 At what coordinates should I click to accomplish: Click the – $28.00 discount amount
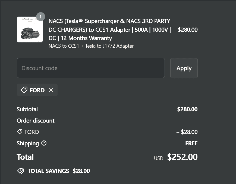[x=187, y=132]
